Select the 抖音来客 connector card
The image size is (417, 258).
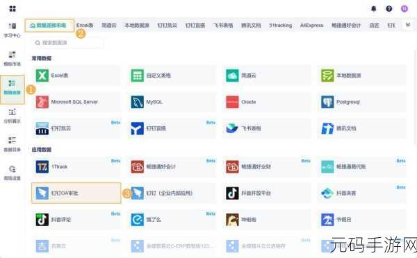pos(361,193)
